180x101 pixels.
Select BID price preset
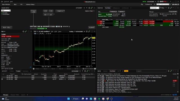[x=45, y=15]
